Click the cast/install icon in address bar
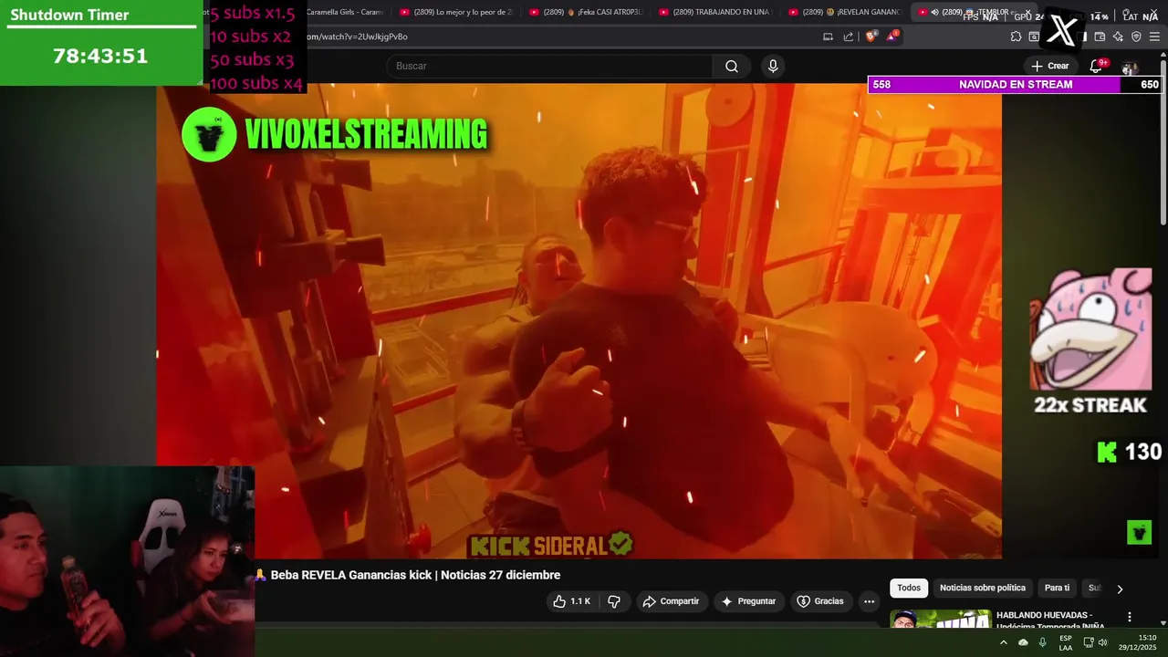Image resolution: width=1168 pixels, height=657 pixels. pos(828,36)
